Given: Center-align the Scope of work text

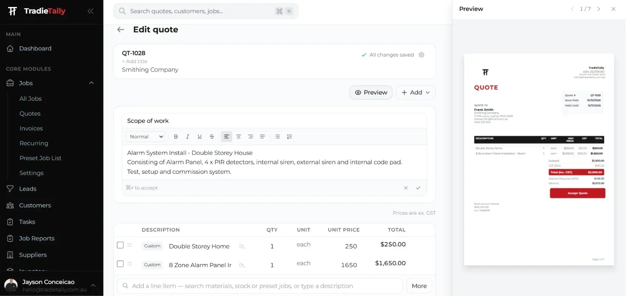Looking at the screenshot, I should 239,137.
